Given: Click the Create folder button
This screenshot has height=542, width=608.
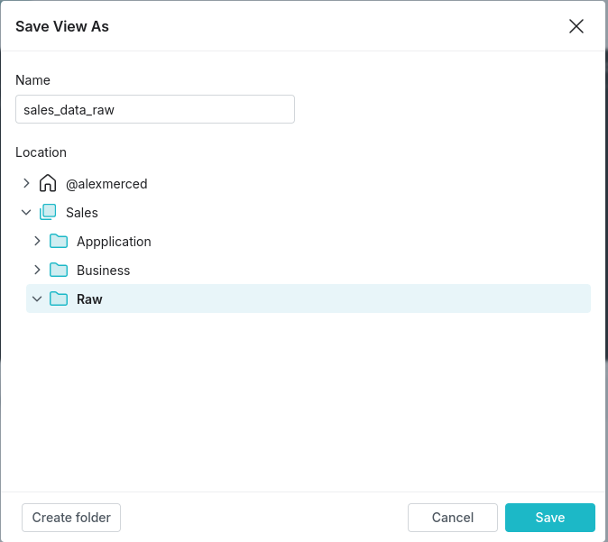Looking at the screenshot, I should click(x=71, y=518).
